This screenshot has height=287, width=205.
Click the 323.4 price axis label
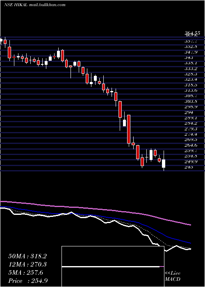click(x=191, y=80)
